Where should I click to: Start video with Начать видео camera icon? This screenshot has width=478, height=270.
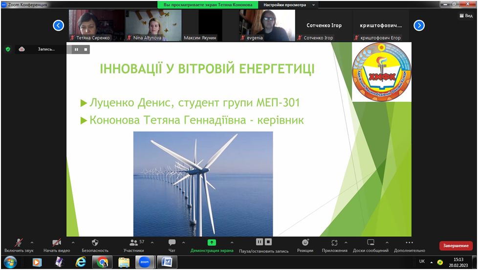pyautogui.click(x=57, y=243)
